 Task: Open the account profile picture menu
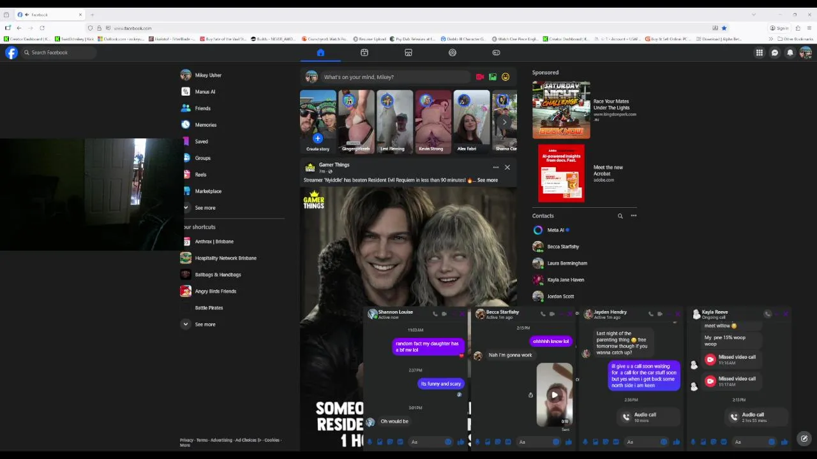coord(806,53)
